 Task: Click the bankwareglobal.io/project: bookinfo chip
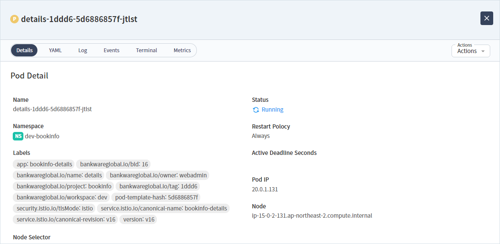pyautogui.click(x=63, y=186)
